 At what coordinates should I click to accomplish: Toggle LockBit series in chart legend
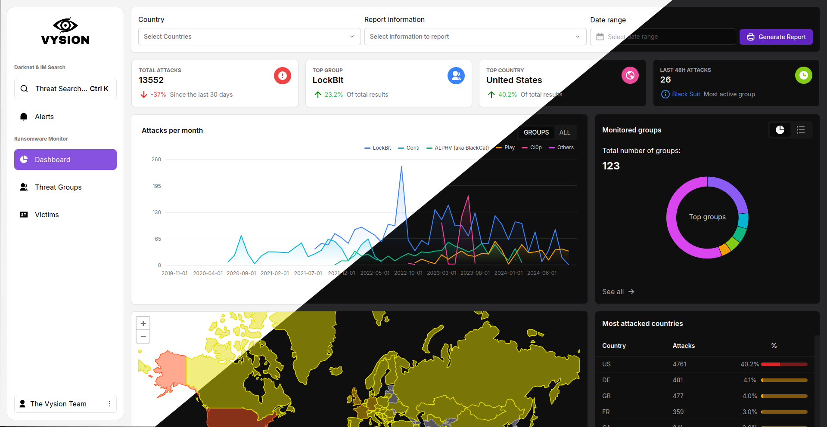pos(378,148)
